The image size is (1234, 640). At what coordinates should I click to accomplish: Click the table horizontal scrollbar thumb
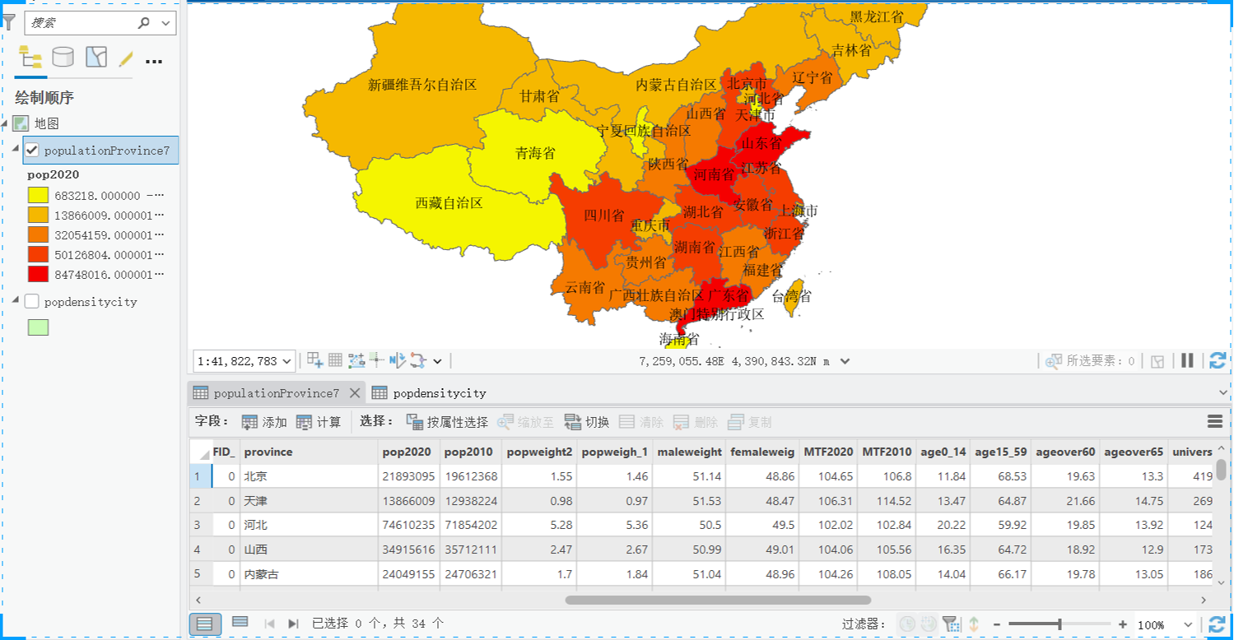coord(718,600)
